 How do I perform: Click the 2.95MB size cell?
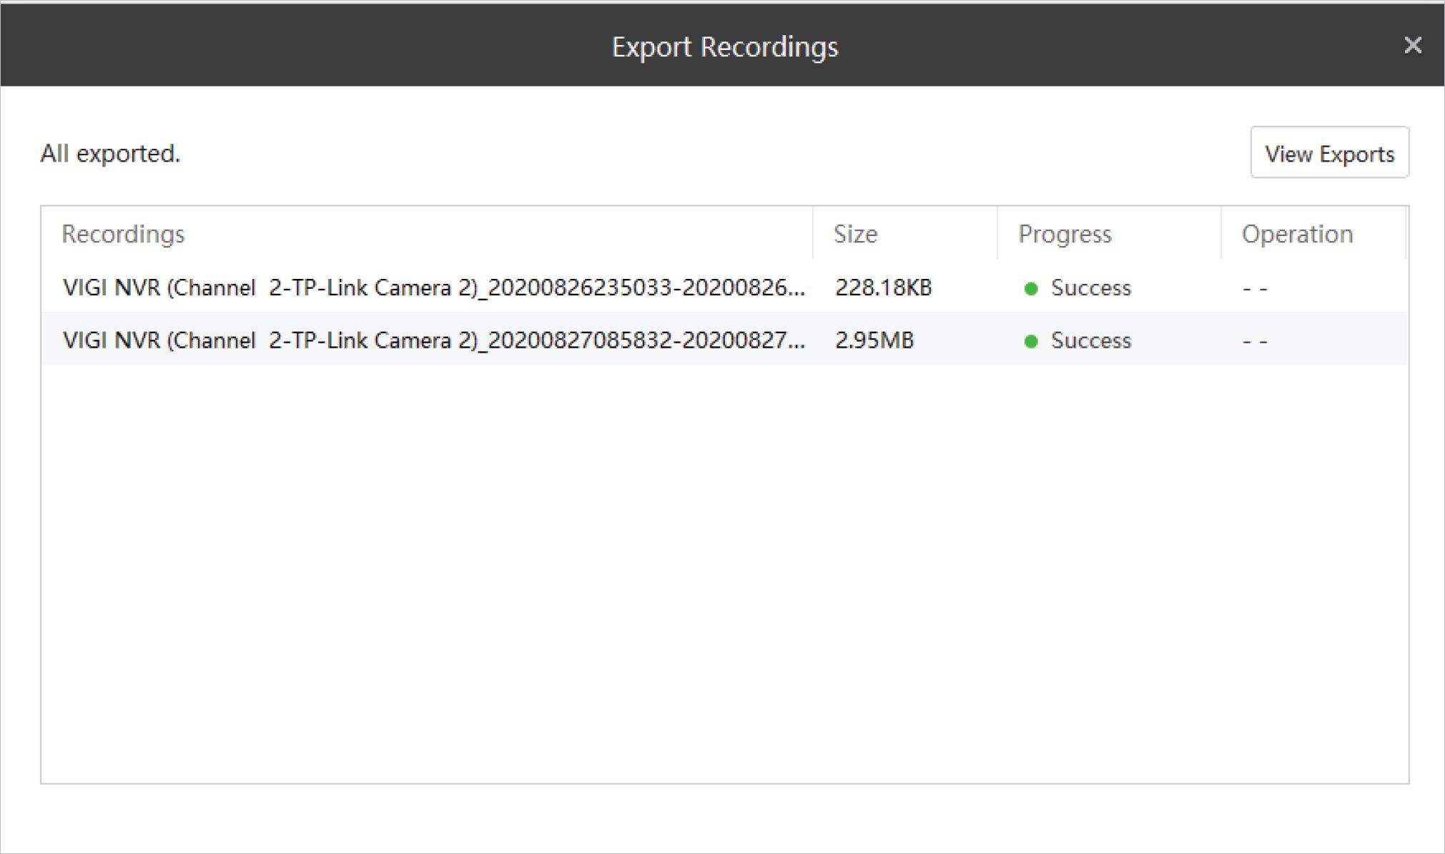click(874, 340)
